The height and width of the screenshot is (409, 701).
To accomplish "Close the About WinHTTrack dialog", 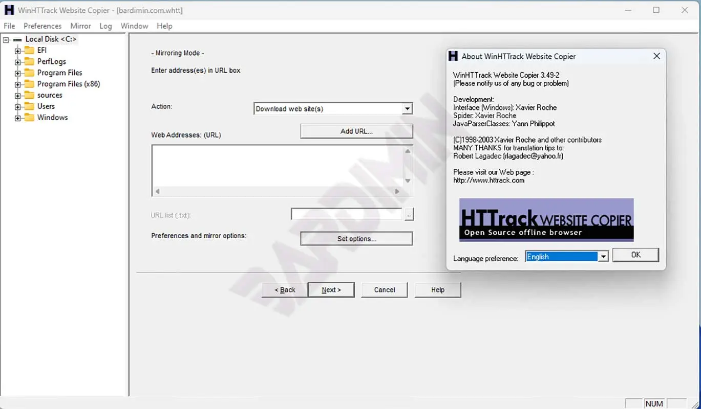I will click(656, 56).
